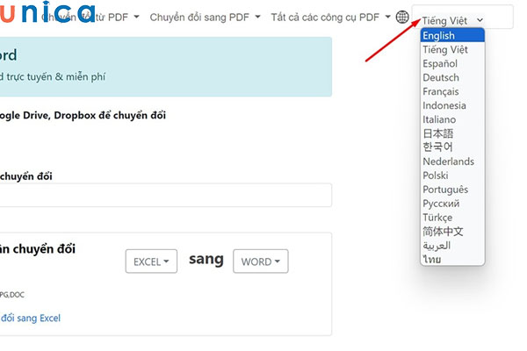The width and height of the screenshot is (527, 351).
Task: Choose 한국어 from the list
Action: pyautogui.click(x=452, y=147)
